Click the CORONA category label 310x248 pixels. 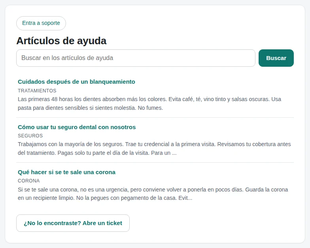[x=28, y=181]
